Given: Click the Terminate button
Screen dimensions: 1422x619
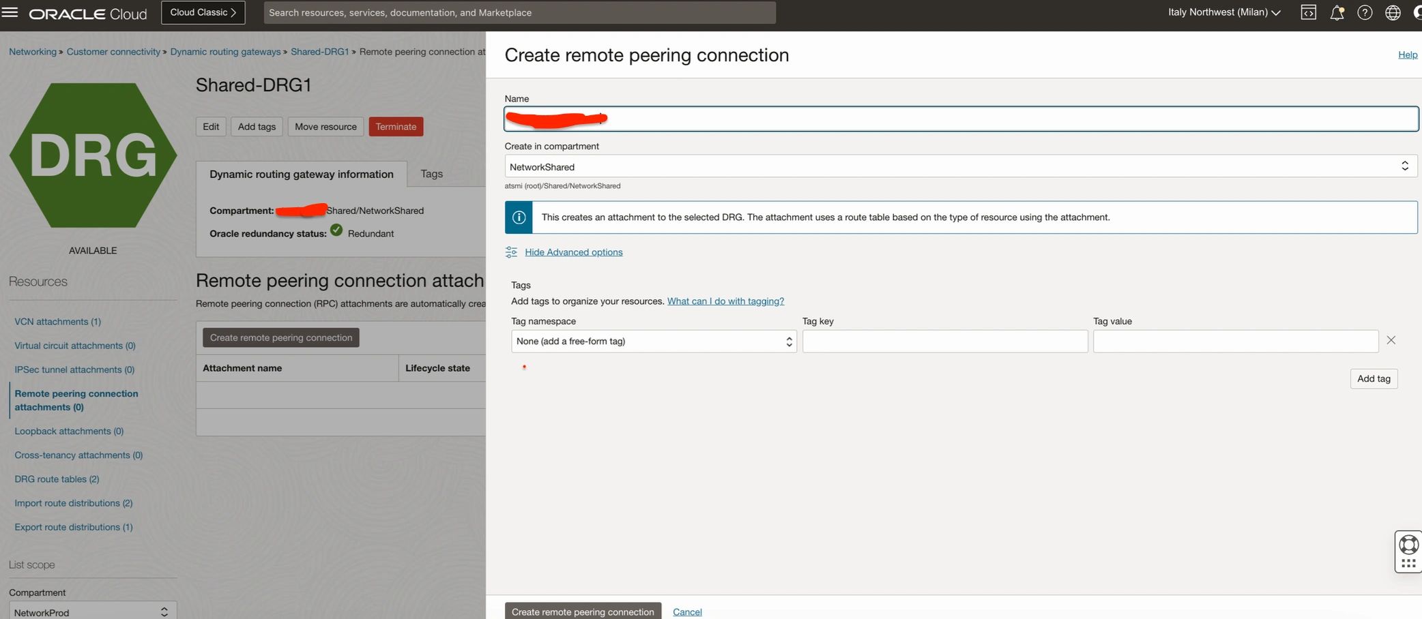Looking at the screenshot, I should (396, 126).
